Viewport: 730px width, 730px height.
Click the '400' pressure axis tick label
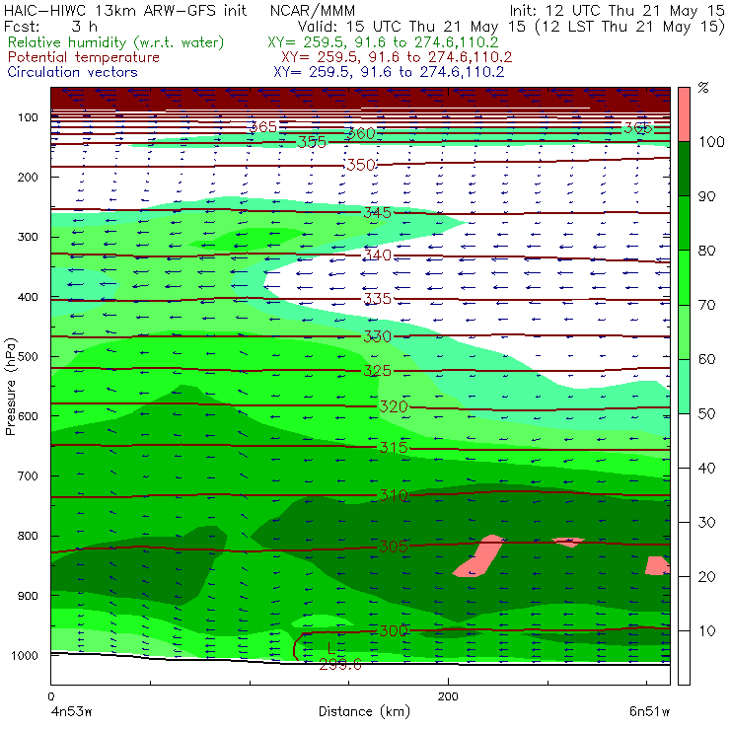(x=28, y=297)
